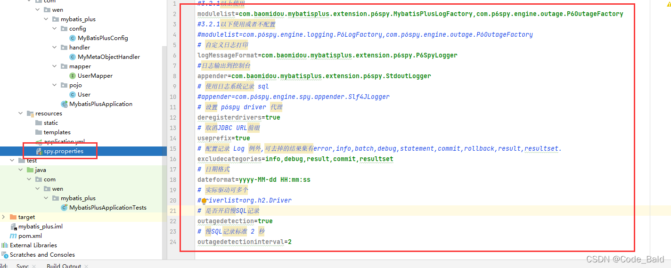Click the UserMapper interface icon
The image size is (671, 268).
(73, 76)
